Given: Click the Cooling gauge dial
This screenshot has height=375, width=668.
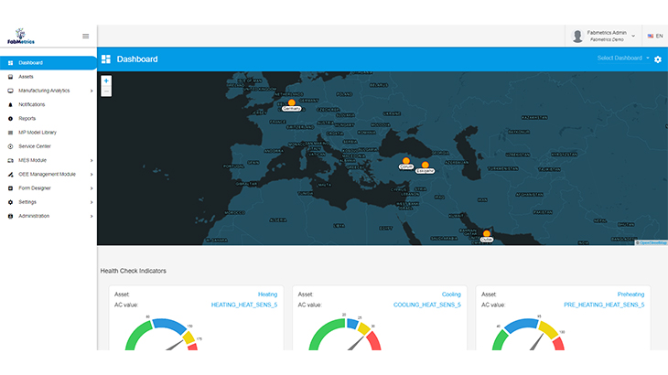Looking at the screenshot, I should click(345, 335).
